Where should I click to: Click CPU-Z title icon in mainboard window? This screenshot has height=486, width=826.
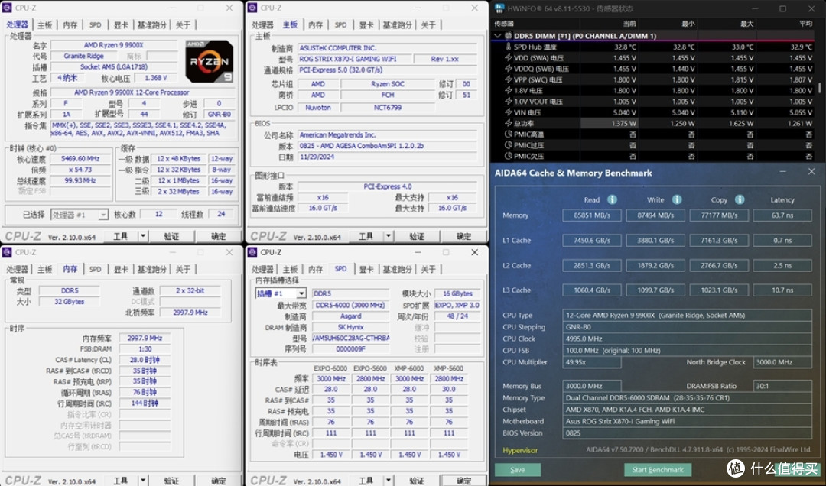(253, 8)
